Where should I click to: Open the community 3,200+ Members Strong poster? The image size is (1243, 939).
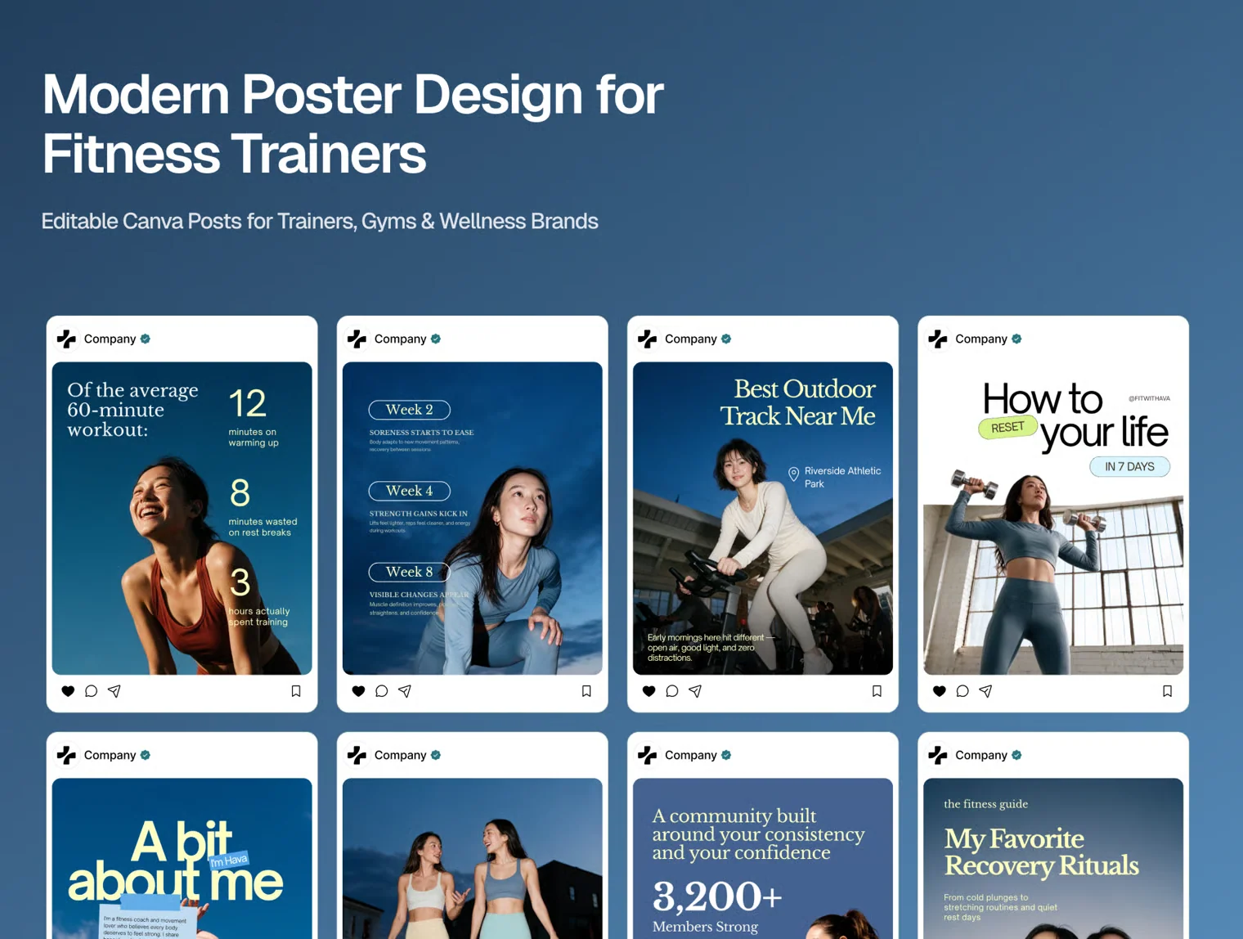click(x=762, y=858)
